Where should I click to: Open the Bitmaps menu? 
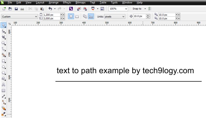pyautogui.click(x=80, y=3)
